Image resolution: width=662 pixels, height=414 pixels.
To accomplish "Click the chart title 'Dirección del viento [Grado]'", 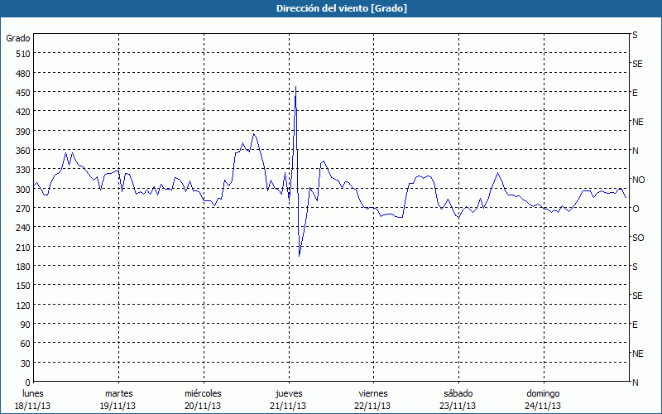I will (x=330, y=8).
